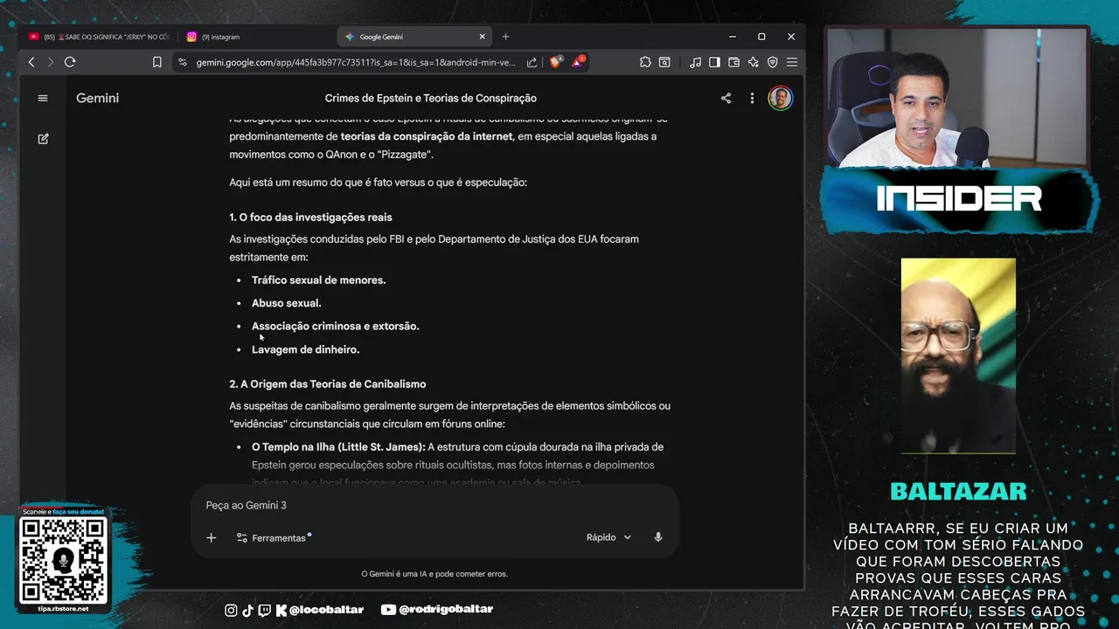Image resolution: width=1119 pixels, height=629 pixels.
Task: Expand the Rápido model selector
Action: pyautogui.click(x=608, y=537)
